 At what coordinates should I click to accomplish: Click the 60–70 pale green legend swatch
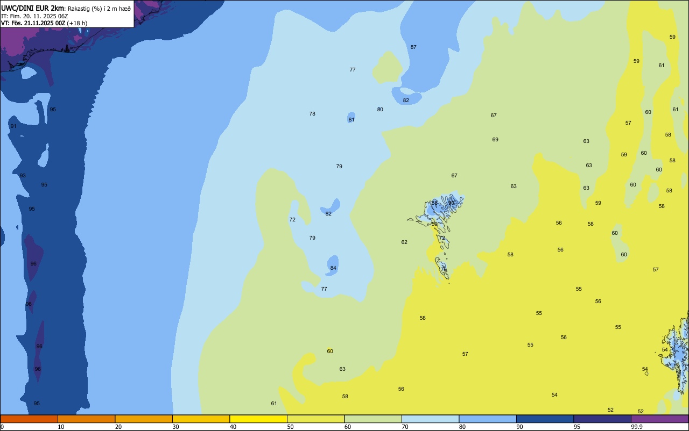point(373,419)
